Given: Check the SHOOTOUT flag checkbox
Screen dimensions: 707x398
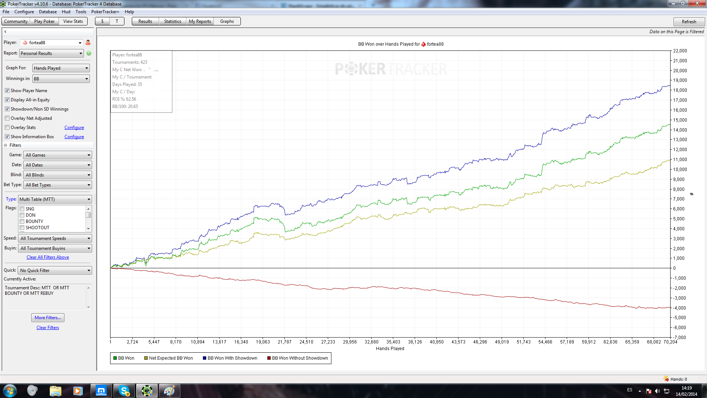Looking at the screenshot, I should pos(22,228).
